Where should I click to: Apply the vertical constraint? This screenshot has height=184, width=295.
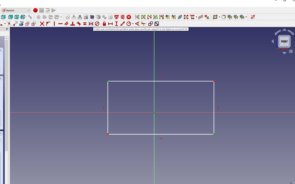[54, 24]
